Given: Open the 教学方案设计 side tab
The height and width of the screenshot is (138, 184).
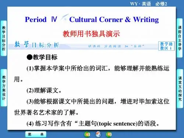Looking at the screenshot, I should (4, 88).
